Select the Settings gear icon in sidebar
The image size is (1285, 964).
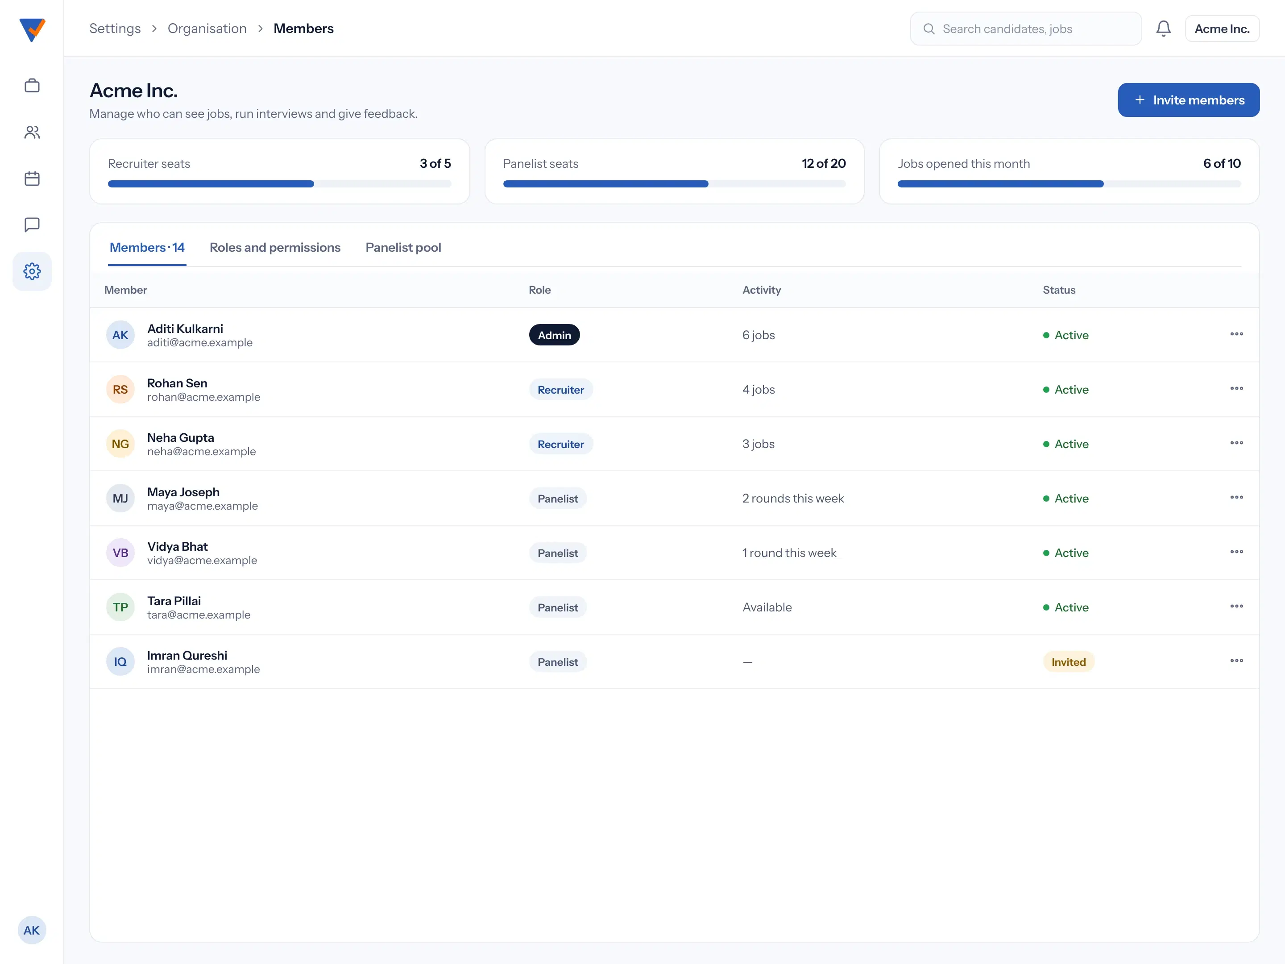click(32, 271)
